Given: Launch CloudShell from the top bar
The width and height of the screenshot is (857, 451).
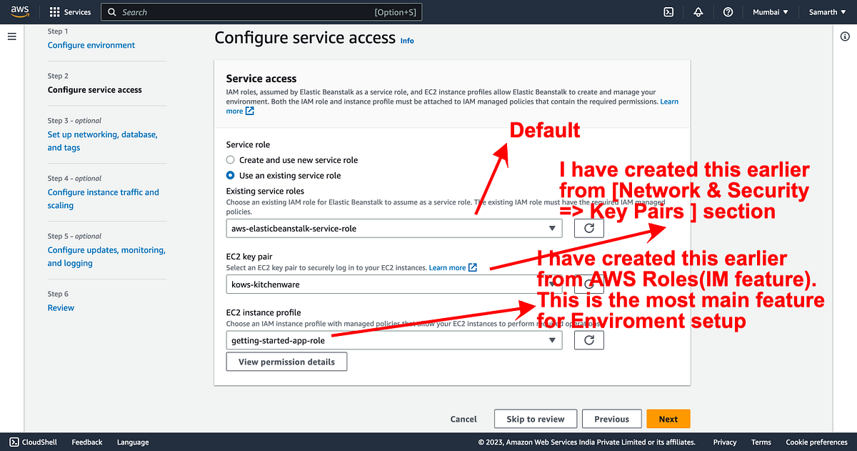Looking at the screenshot, I should tap(668, 11).
